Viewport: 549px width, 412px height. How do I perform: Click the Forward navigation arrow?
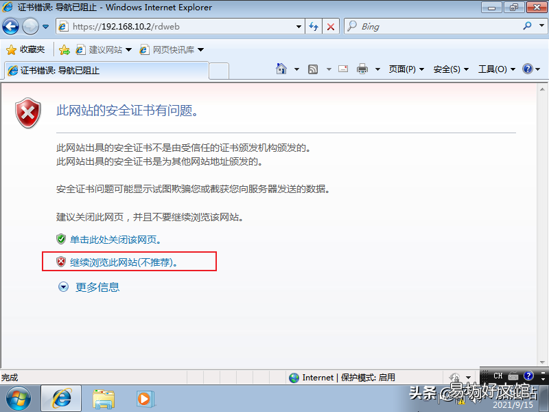pos(30,27)
